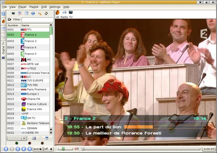Viewport: 217px width, 153px height.
Task: Click the Play playback button
Action: 12,149
